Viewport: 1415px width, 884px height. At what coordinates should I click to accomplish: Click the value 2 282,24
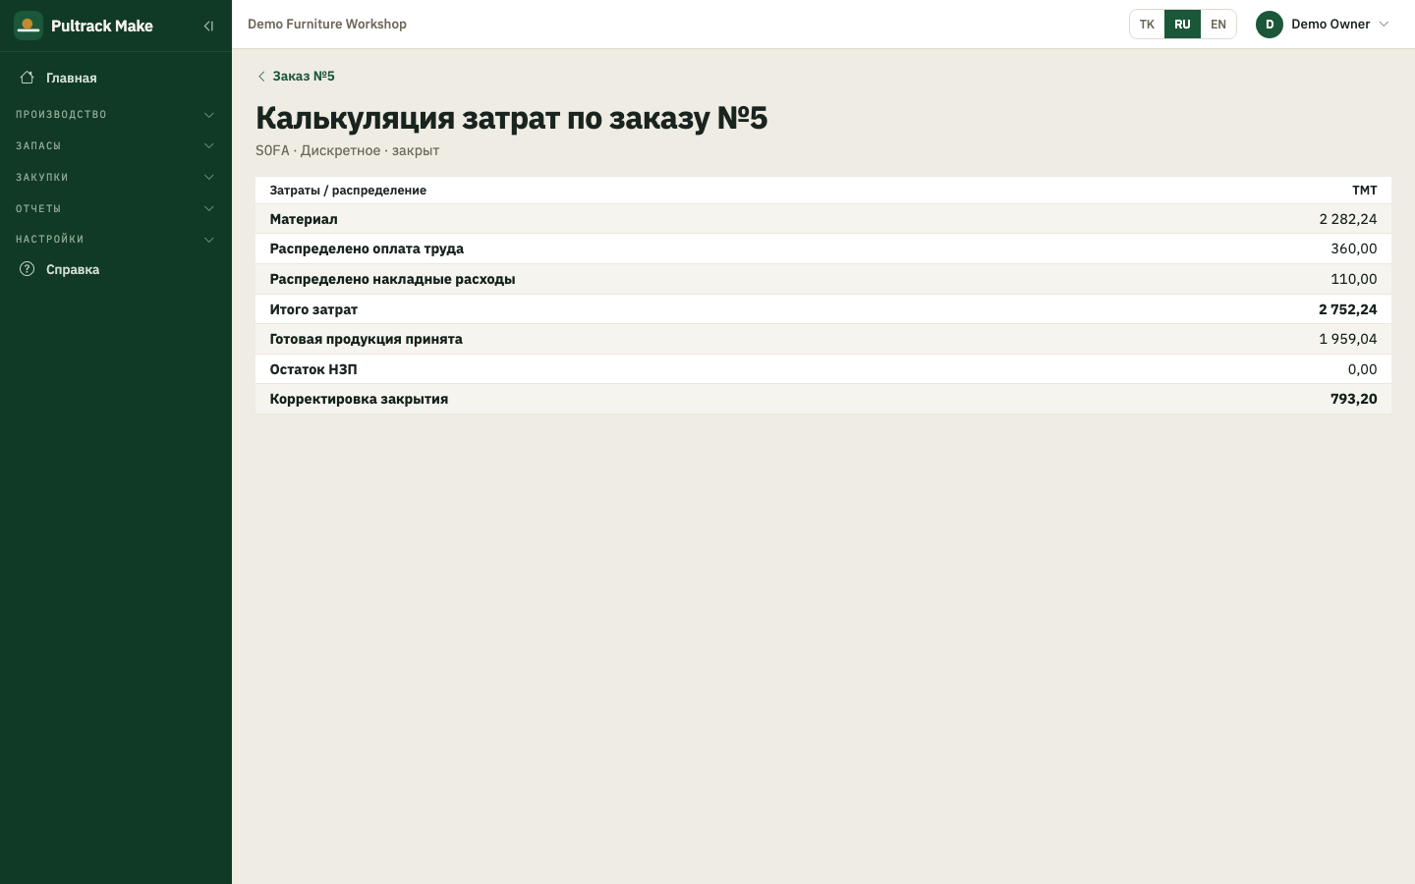click(1348, 219)
